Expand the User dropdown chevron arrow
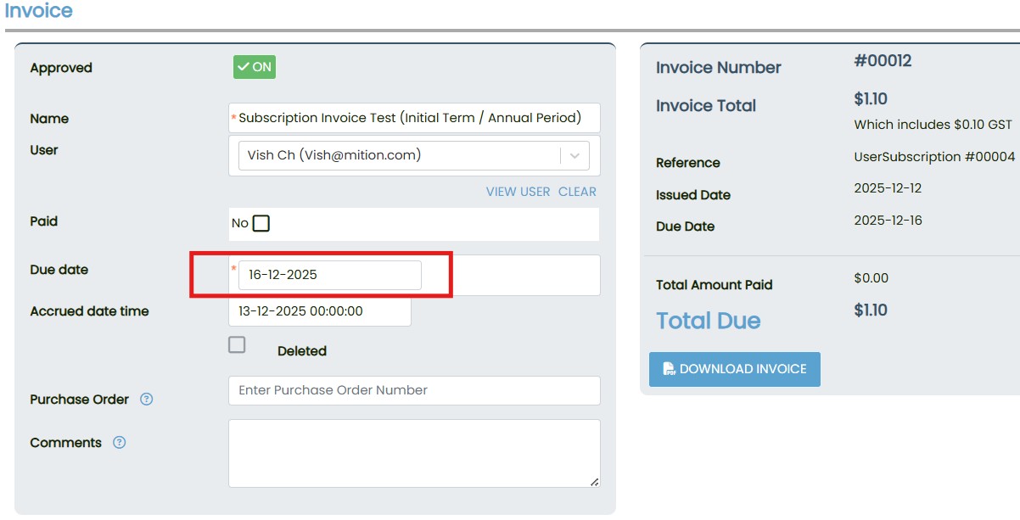1020x520 pixels. pos(574,155)
